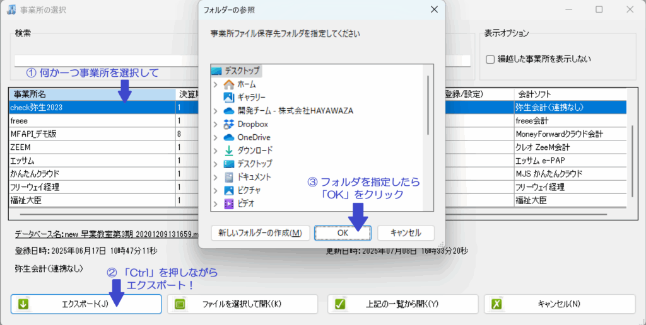Image resolution: width=646 pixels, height=325 pixels.
Task: Click the office list vertical scrollbar
Action: click(633, 161)
